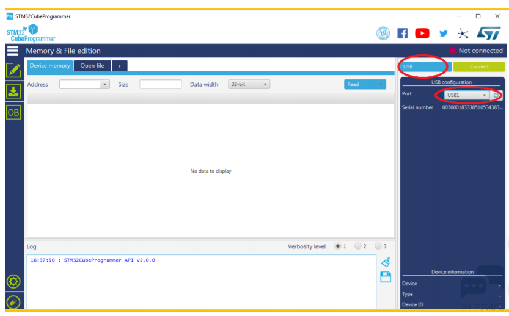509x316 pixels.
Task: Switch to the Open file tab
Action: click(92, 65)
